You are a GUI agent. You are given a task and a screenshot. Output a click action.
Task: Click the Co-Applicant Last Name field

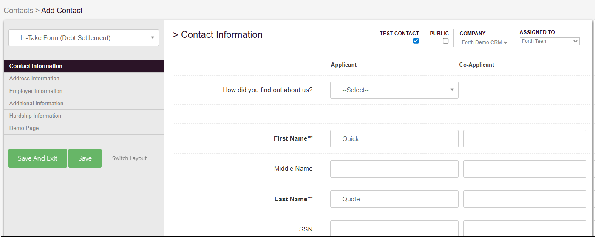point(525,199)
